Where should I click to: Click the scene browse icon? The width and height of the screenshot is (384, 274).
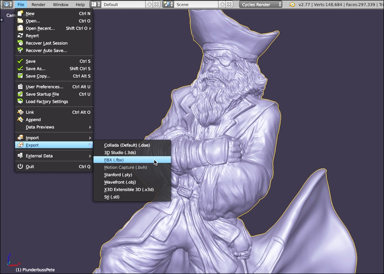pos(168,4)
